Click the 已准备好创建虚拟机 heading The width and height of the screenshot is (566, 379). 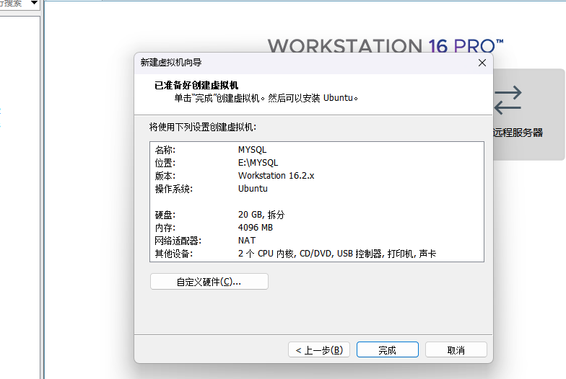pos(196,85)
